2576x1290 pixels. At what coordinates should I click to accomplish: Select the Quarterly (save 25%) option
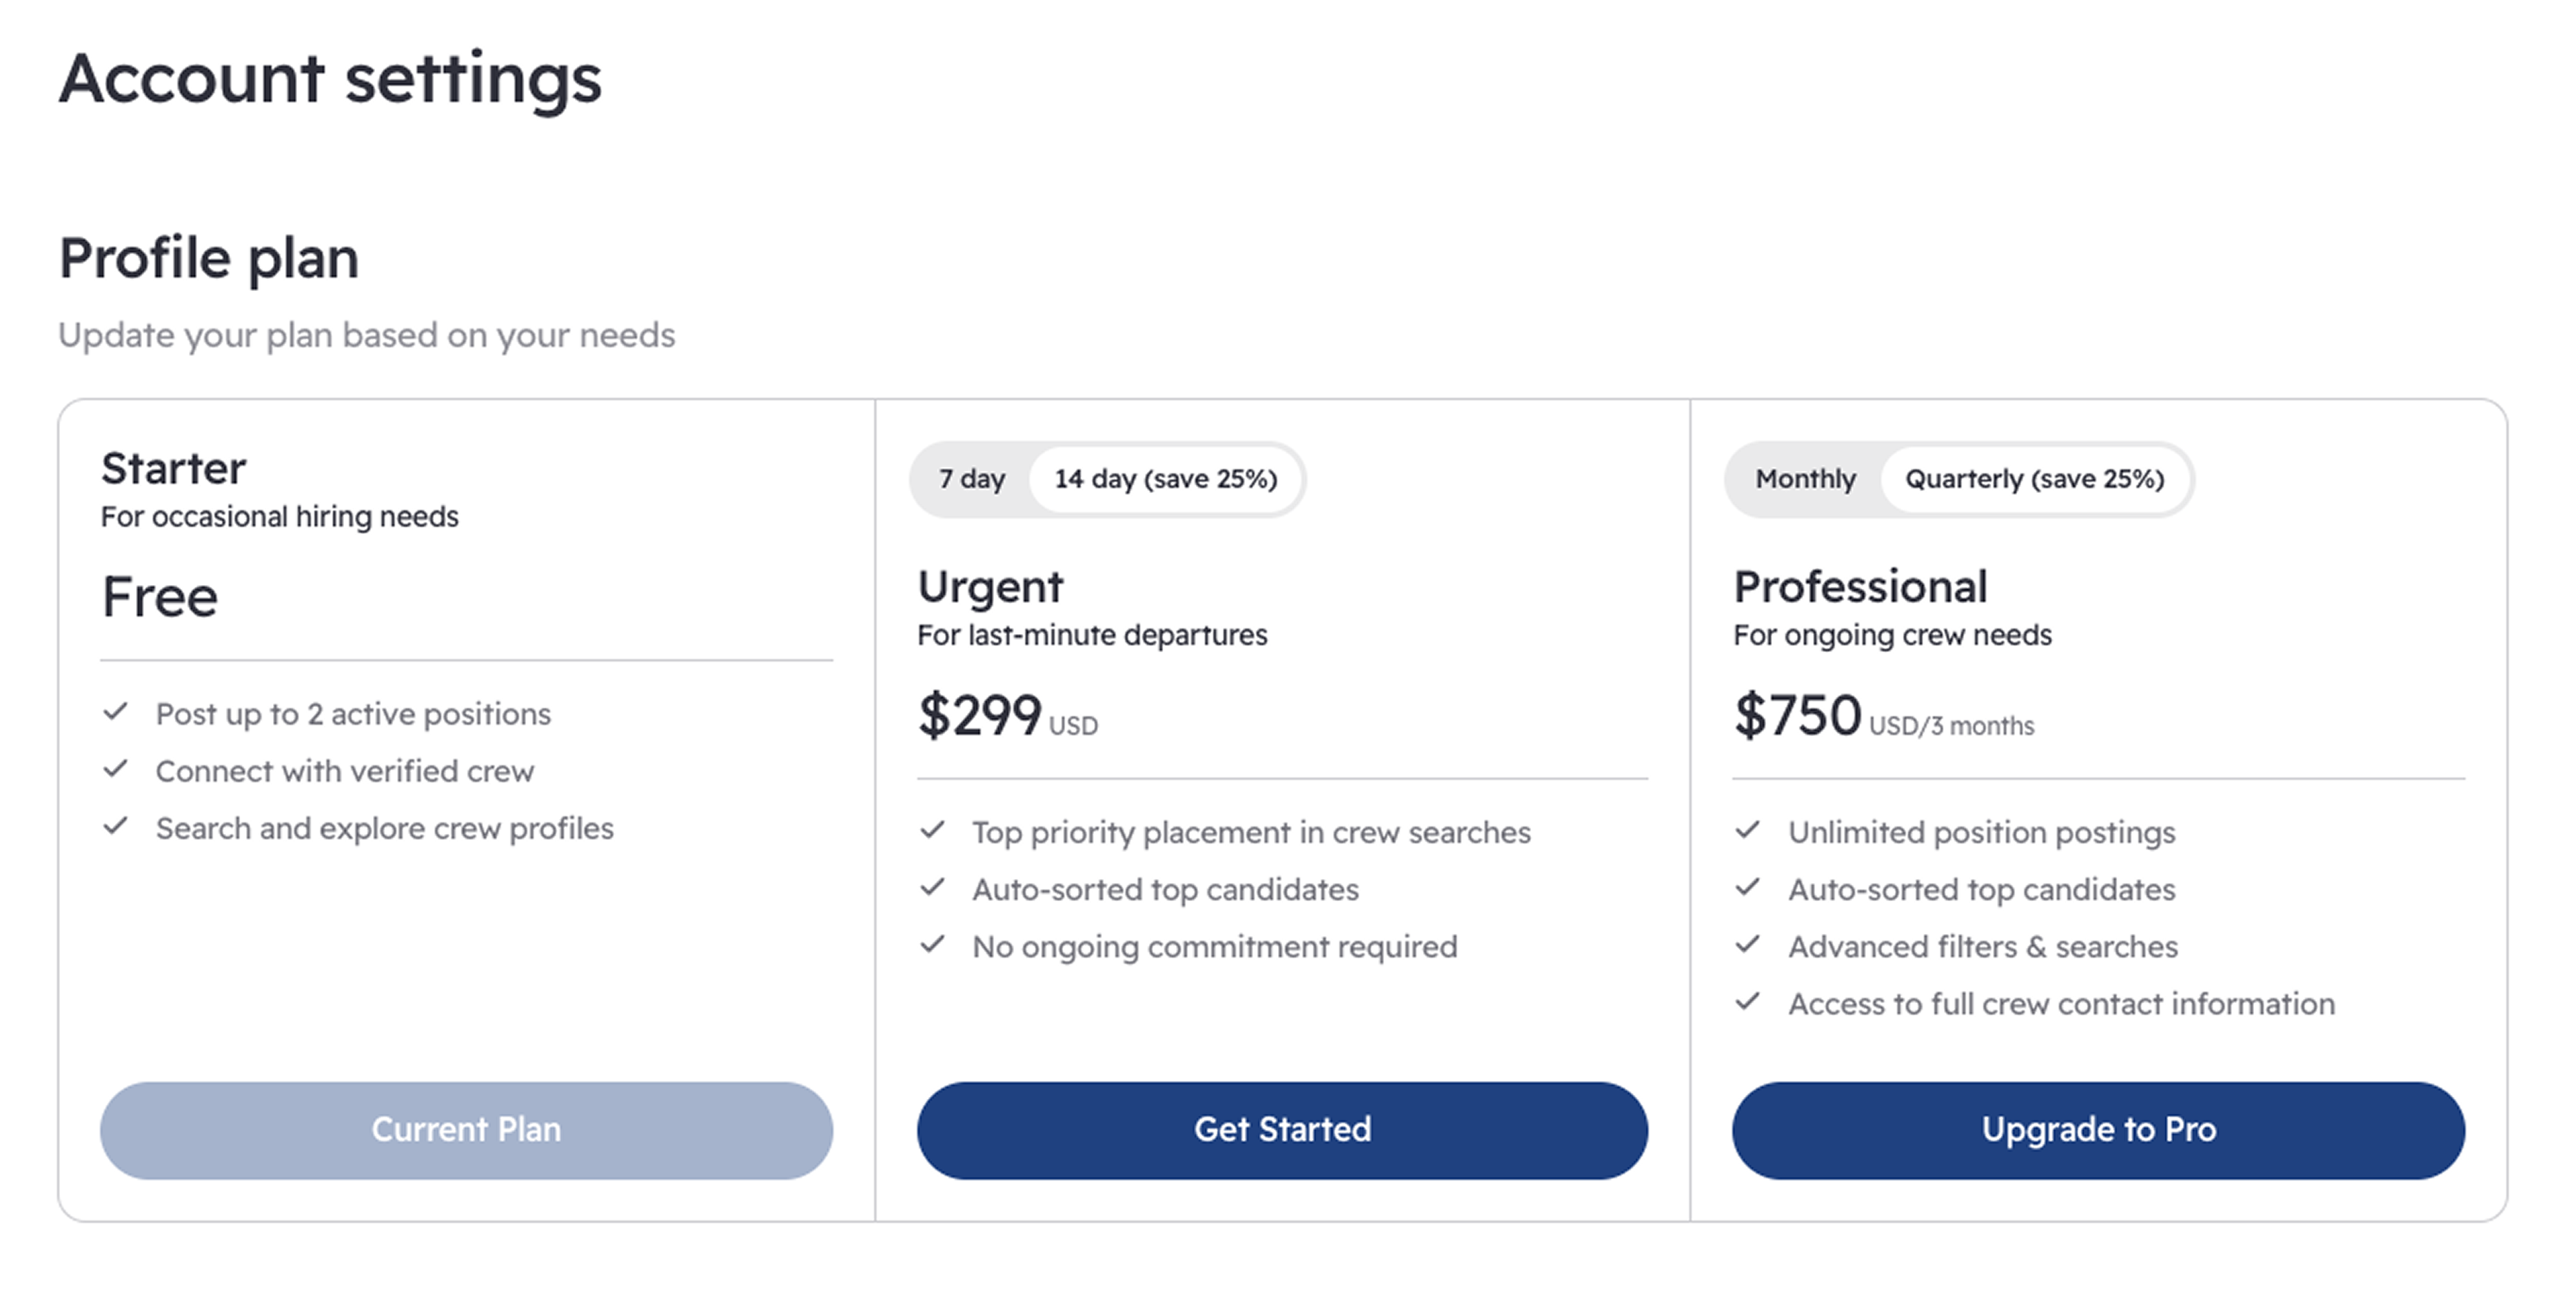[x=2036, y=479]
